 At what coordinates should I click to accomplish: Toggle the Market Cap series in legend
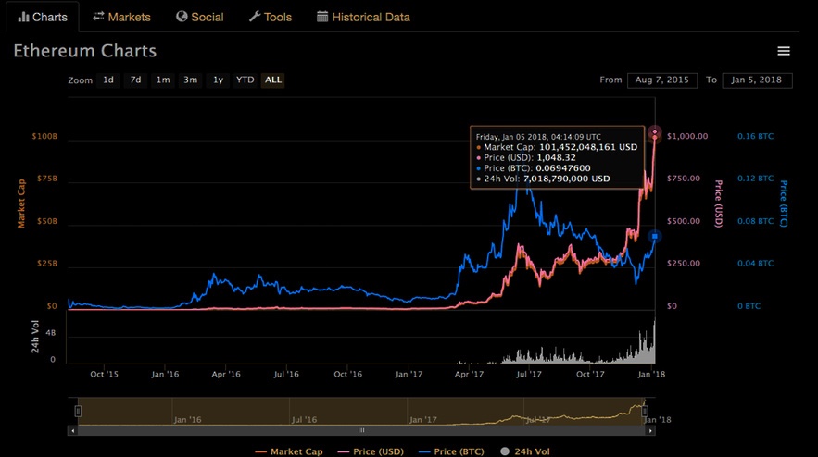pyautogui.click(x=289, y=451)
